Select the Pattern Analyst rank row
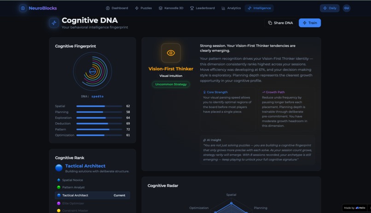The height and width of the screenshot is (213, 371). pyautogui.click(x=93, y=187)
